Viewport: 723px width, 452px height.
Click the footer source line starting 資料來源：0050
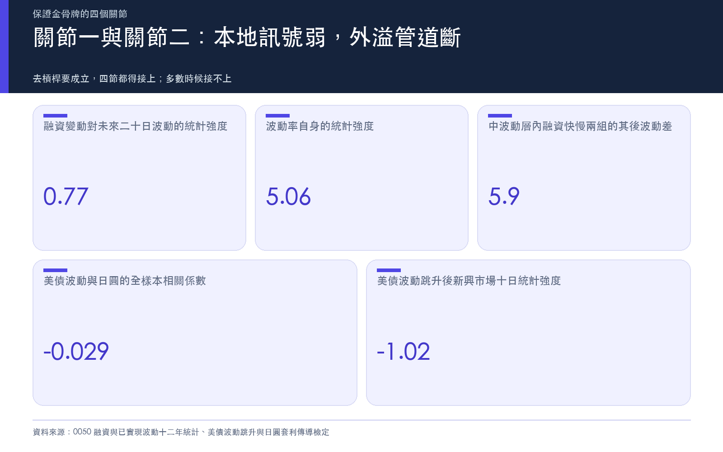tap(181, 432)
